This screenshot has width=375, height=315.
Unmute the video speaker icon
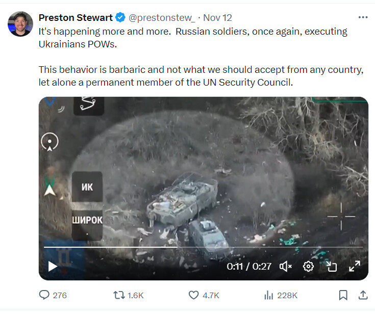(x=286, y=266)
